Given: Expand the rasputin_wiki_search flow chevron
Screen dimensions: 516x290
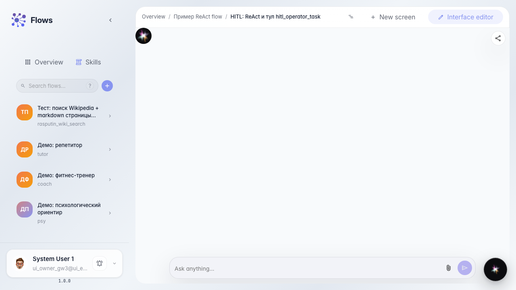Looking at the screenshot, I should [110, 116].
